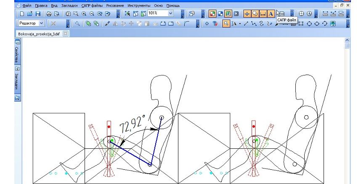
Task: Save the drawing with the floppy disk icon
Action: pos(37,14)
